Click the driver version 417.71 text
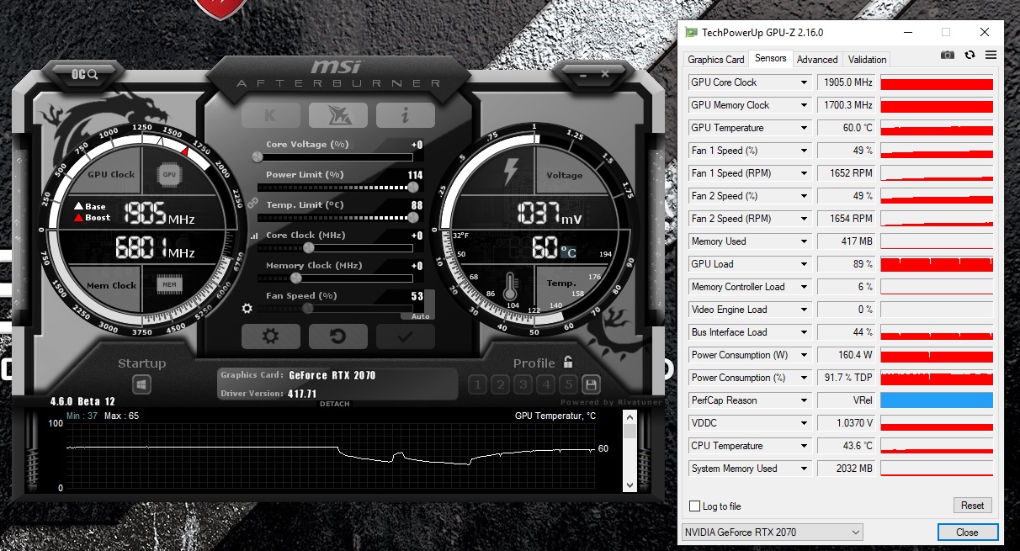The width and height of the screenshot is (1020, 551). (302, 393)
